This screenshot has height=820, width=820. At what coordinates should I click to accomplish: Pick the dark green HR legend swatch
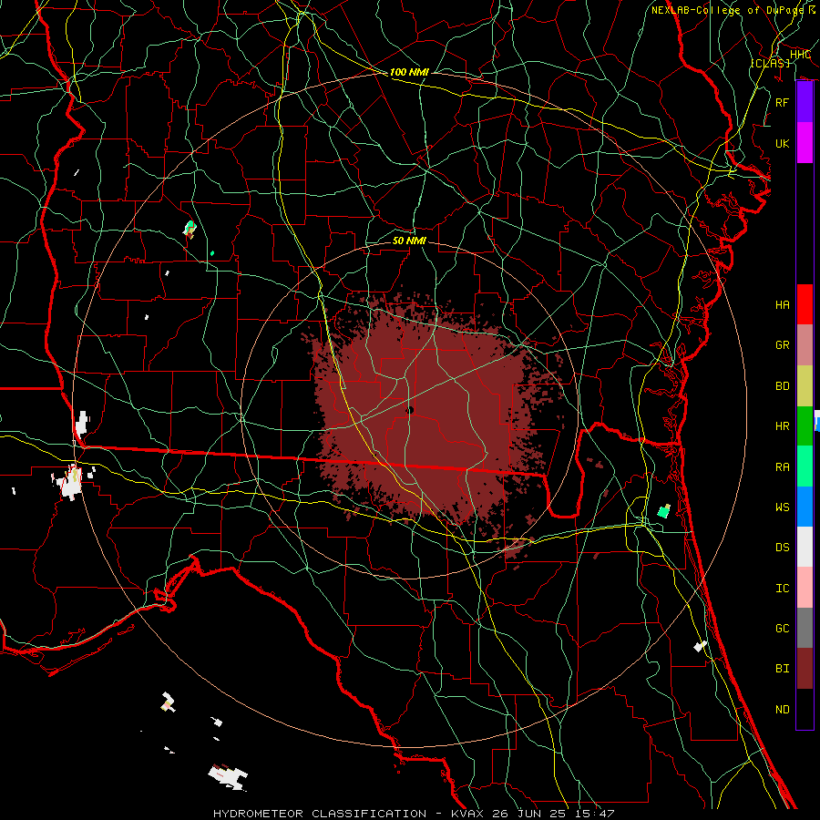coord(805,426)
